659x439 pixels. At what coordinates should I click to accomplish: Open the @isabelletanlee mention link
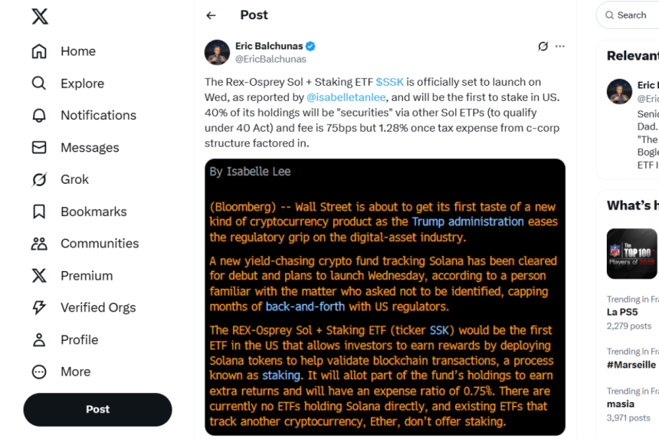[x=346, y=97]
